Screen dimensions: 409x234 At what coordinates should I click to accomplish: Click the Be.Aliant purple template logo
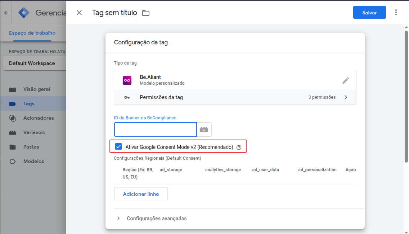click(127, 80)
